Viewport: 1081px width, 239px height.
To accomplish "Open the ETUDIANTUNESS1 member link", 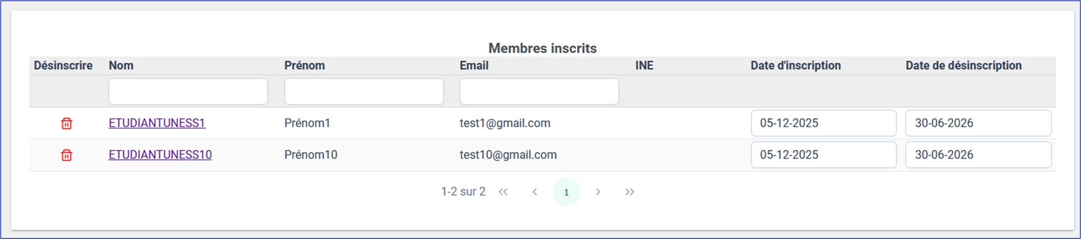I will point(157,123).
